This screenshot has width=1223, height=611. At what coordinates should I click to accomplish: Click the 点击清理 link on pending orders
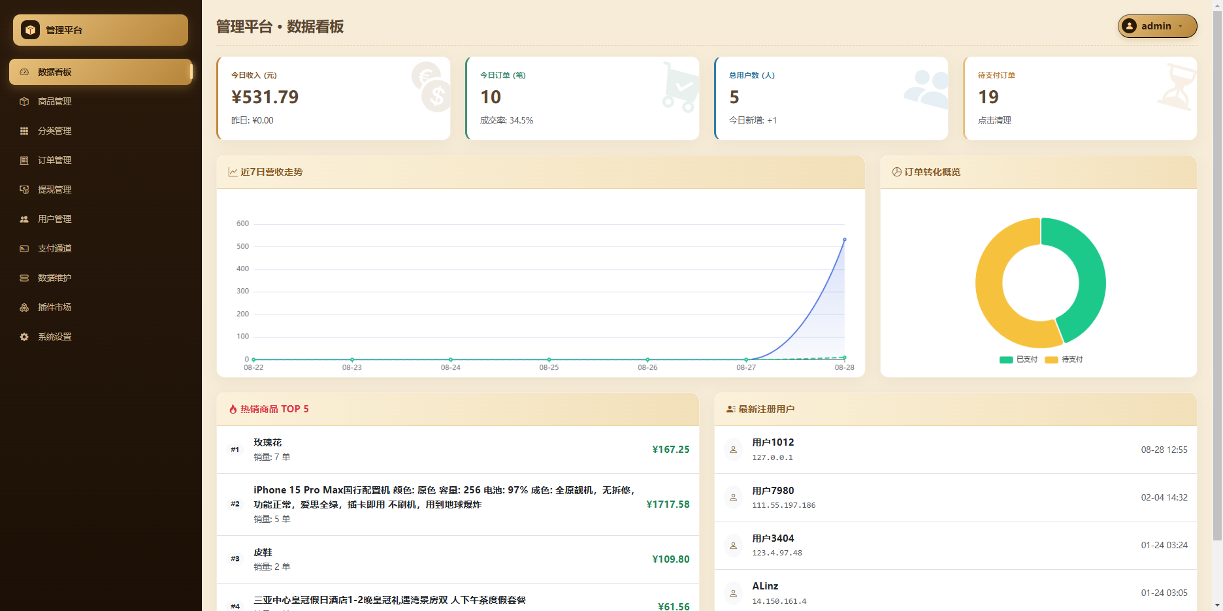994,120
